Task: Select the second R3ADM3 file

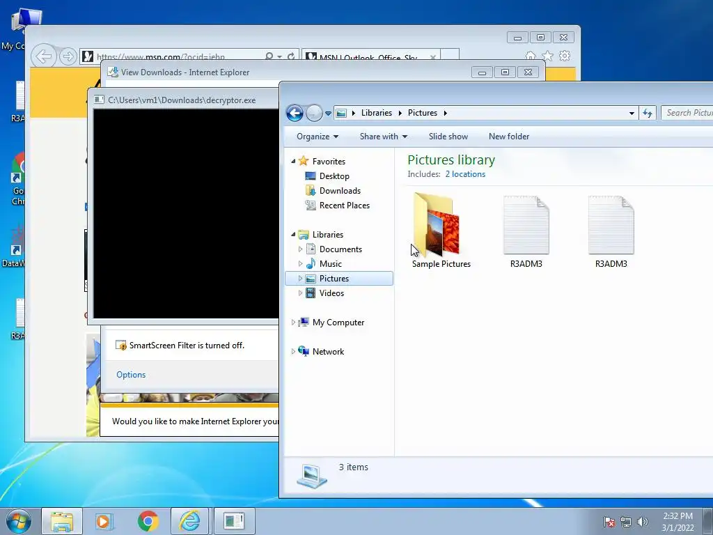Action: 611,230
